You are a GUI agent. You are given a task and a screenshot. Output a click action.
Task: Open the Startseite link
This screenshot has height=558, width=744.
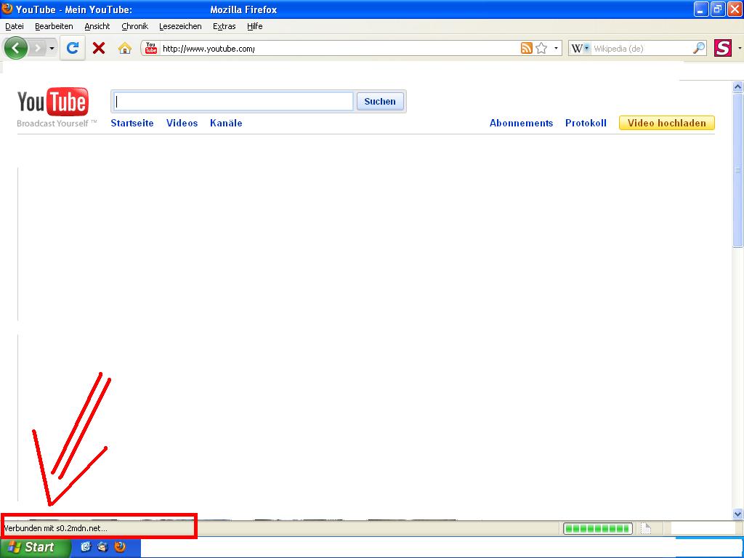point(132,124)
